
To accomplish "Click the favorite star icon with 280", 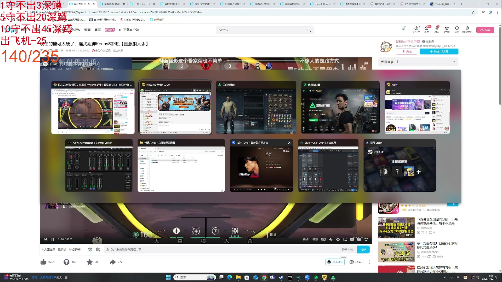I will pos(89,262).
